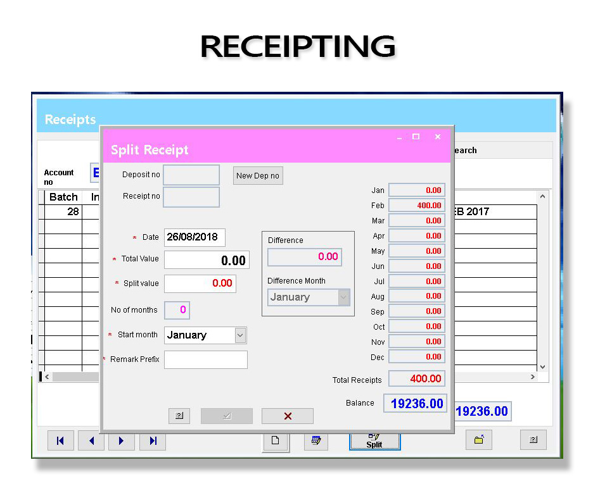Click the notepad edit icon in Receipts toolbar
Image resolution: width=593 pixels, height=486 pixels.
(316, 441)
